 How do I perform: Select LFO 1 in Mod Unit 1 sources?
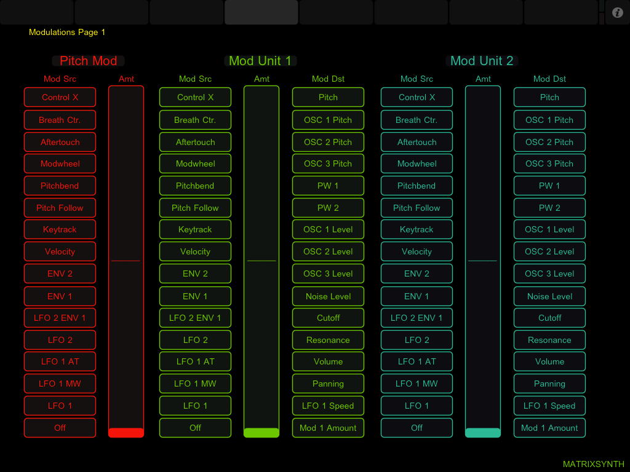pyautogui.click(x=195, y=406)
